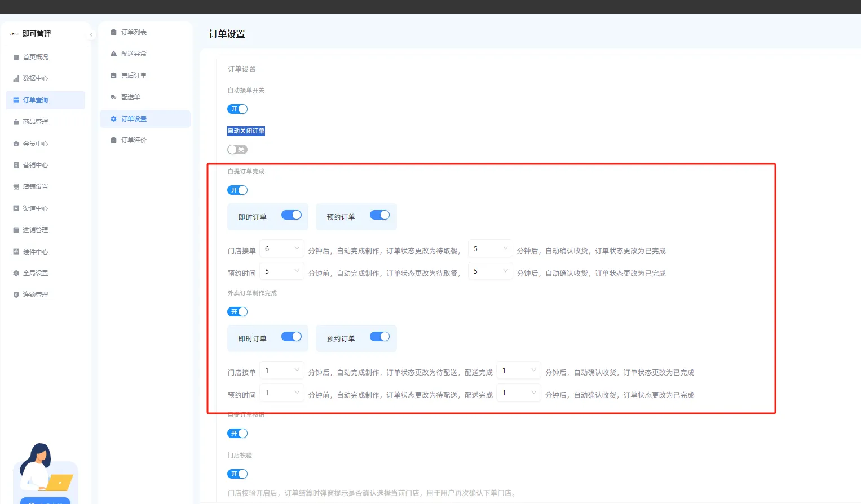Collapse the sidebar with the arrow
This screenshot has width=861, height=504.
(91, 34)
